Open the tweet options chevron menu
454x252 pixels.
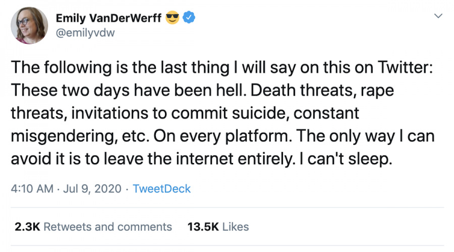[x=438, y=17]
